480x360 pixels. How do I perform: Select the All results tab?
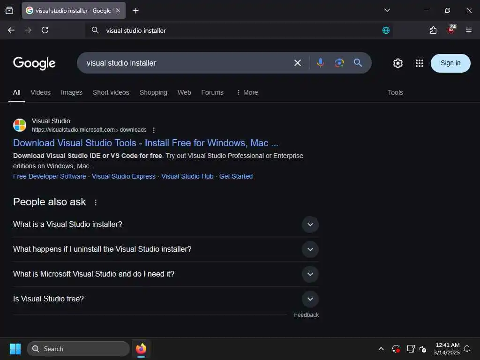pyautogui.click(x=17, y=92)
